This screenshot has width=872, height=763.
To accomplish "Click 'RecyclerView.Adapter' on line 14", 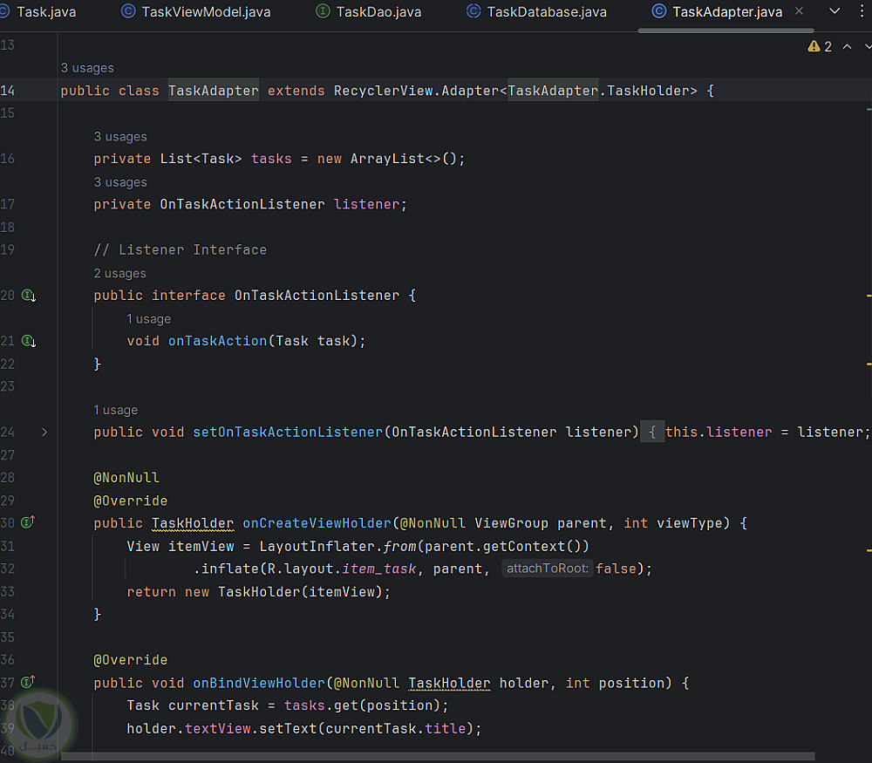I will (x=417, y=91).
